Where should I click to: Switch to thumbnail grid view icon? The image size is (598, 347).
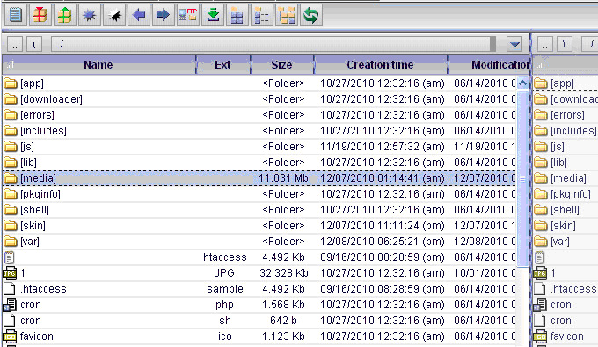[x=237, y=15]
